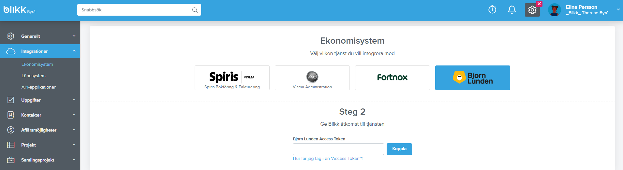Select the Fortnox integration tile
Screen dimensions: 623x170
pos(393,78)
